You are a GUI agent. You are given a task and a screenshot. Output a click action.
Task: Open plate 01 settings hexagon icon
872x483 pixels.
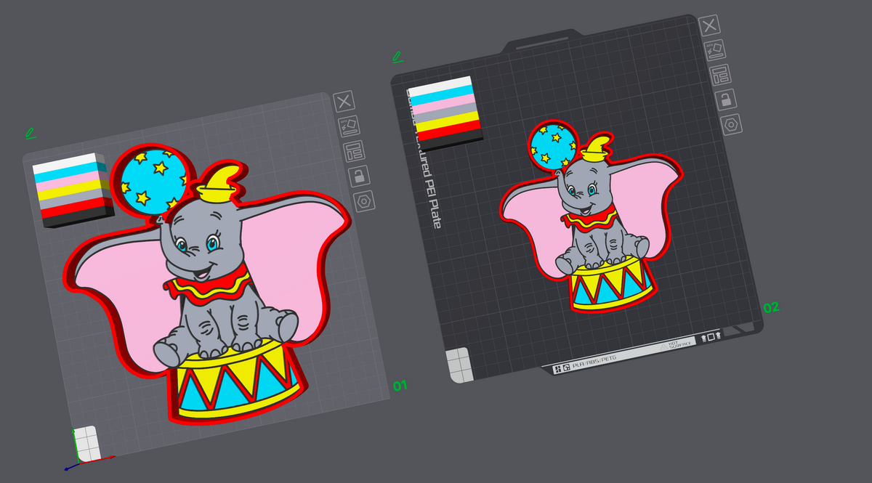pyautogui.click(x=364, y=200)
